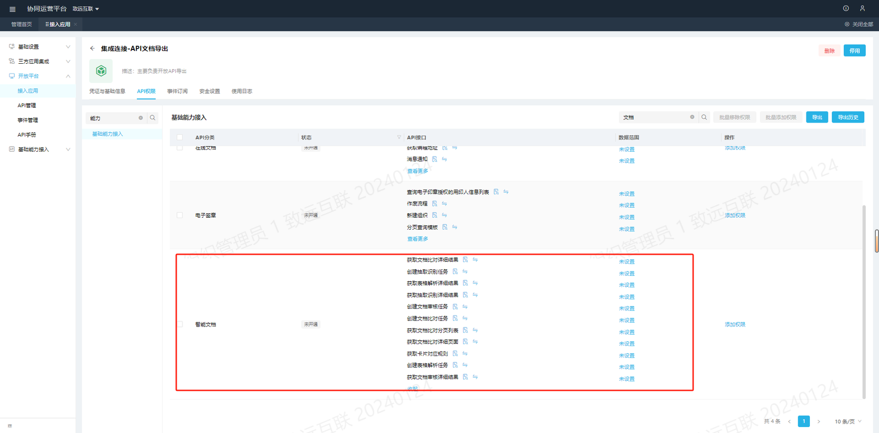Open the document icon beside 获取表格解析详细结果
Screen dimensions: 879x433
tap(465, 283)
